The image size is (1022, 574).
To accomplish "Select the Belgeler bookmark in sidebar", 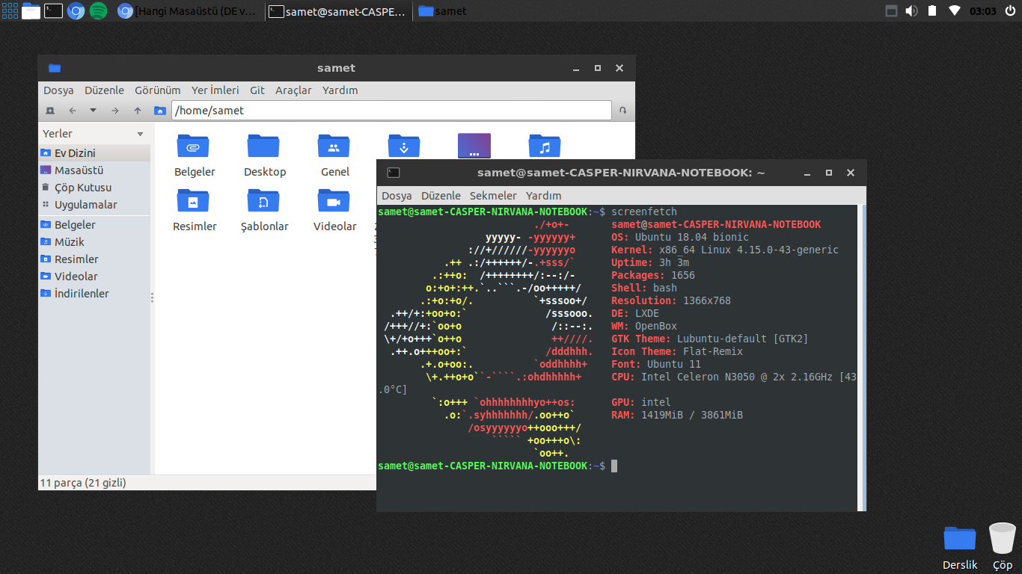I will tap(94, 224).
